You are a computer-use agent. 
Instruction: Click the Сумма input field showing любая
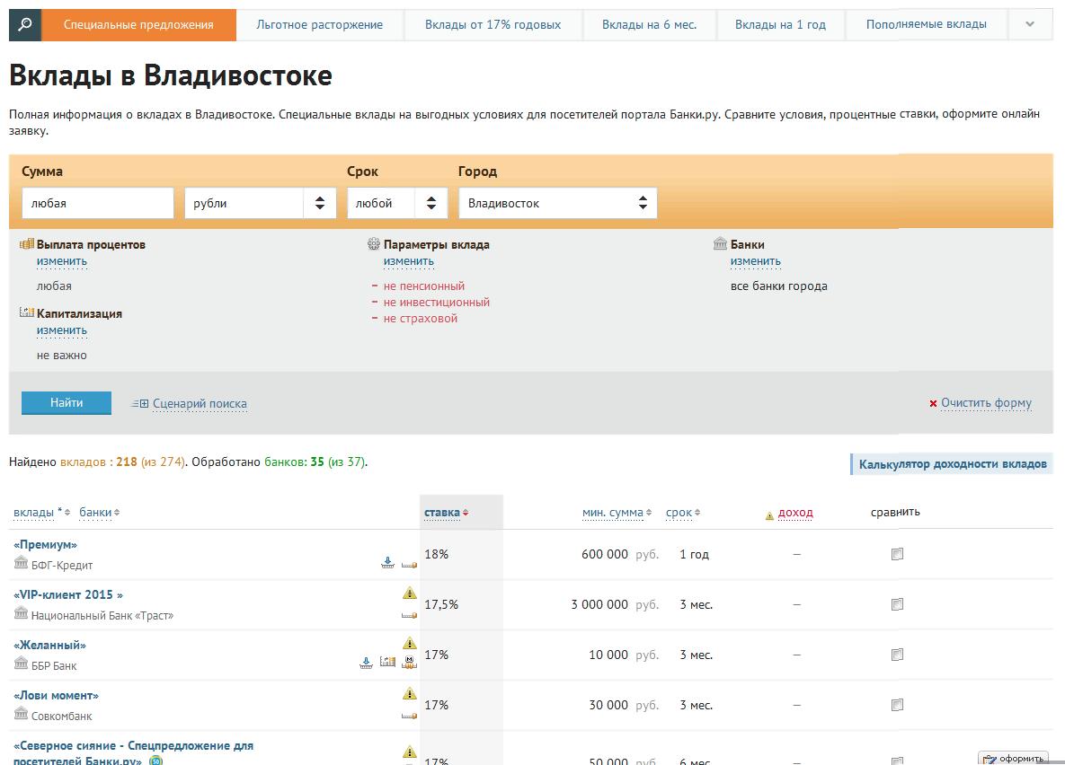coord(98,203)
